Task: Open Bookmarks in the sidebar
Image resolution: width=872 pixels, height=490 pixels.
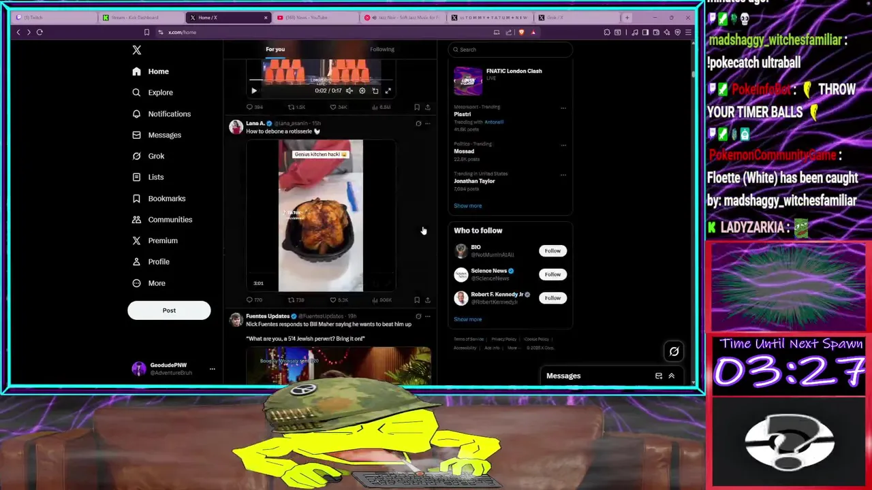Action: tap(159, 198)
